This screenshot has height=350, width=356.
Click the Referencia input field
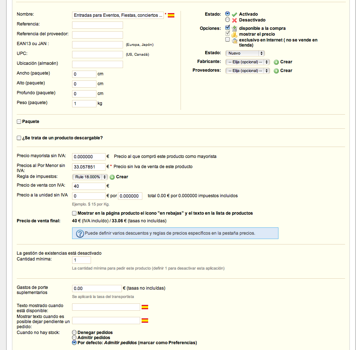pyautogui.click(x=98, y=25)
